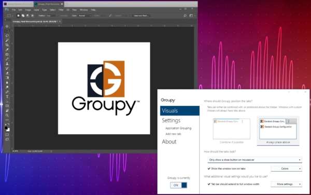Click New selection mode icon
The width and height of the screenshot is (311, 195).
tap(18, 16)
